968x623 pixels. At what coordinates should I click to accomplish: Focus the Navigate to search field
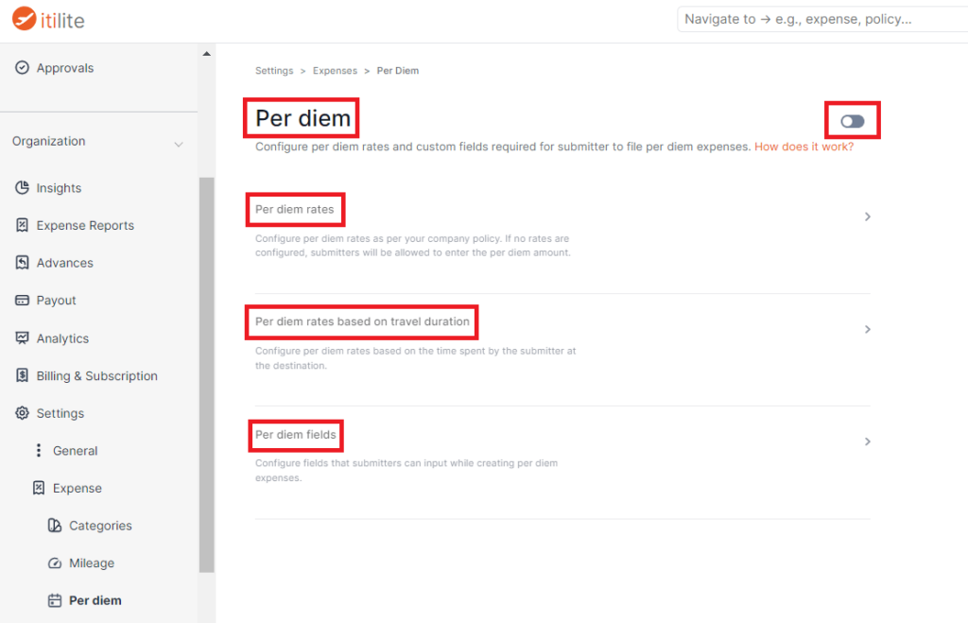point(822,19)
